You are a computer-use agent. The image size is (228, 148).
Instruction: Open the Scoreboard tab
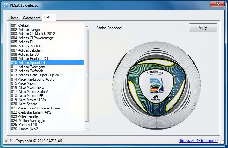(x=32, y=18)
